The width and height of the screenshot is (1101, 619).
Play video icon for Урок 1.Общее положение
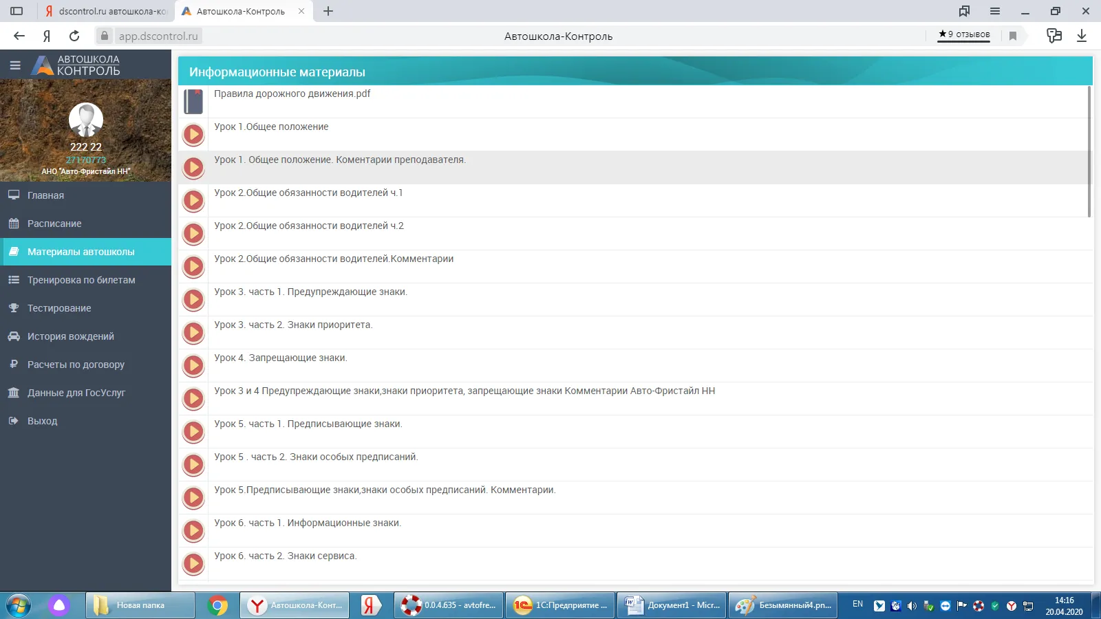pos(193,135)
